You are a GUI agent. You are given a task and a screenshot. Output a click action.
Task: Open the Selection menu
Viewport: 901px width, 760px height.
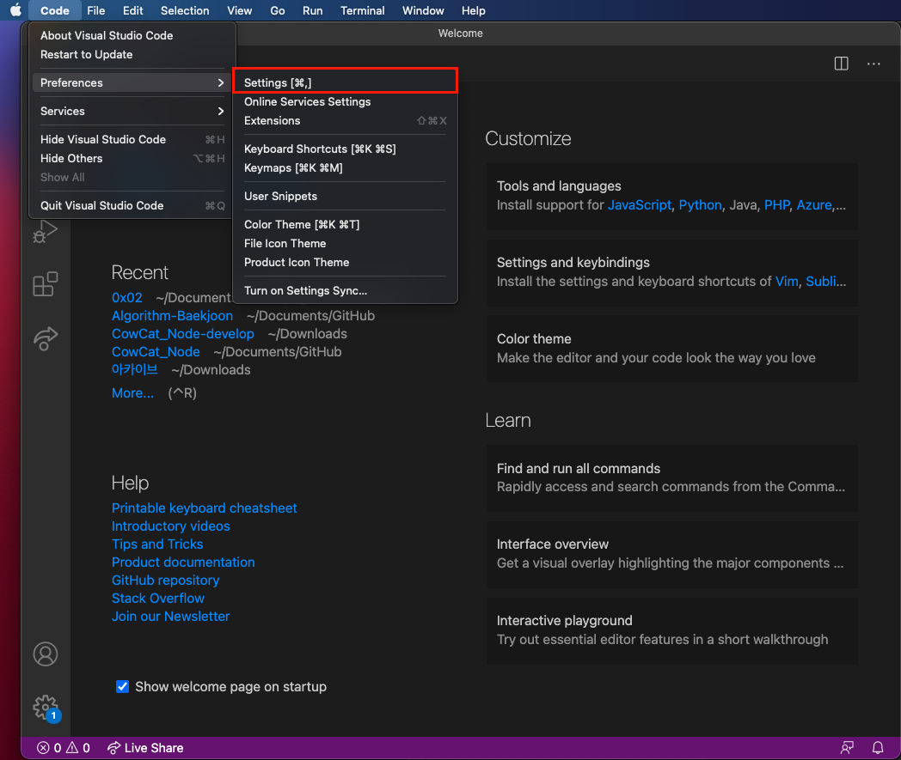pos(185,10)
